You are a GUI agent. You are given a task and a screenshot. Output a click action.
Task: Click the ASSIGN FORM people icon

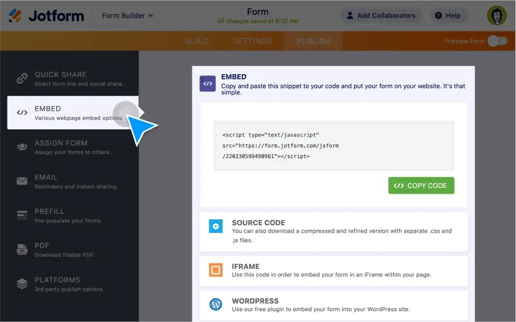pos(22,147)
